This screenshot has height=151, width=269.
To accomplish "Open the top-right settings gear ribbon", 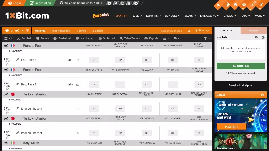I will coord(244,5).
